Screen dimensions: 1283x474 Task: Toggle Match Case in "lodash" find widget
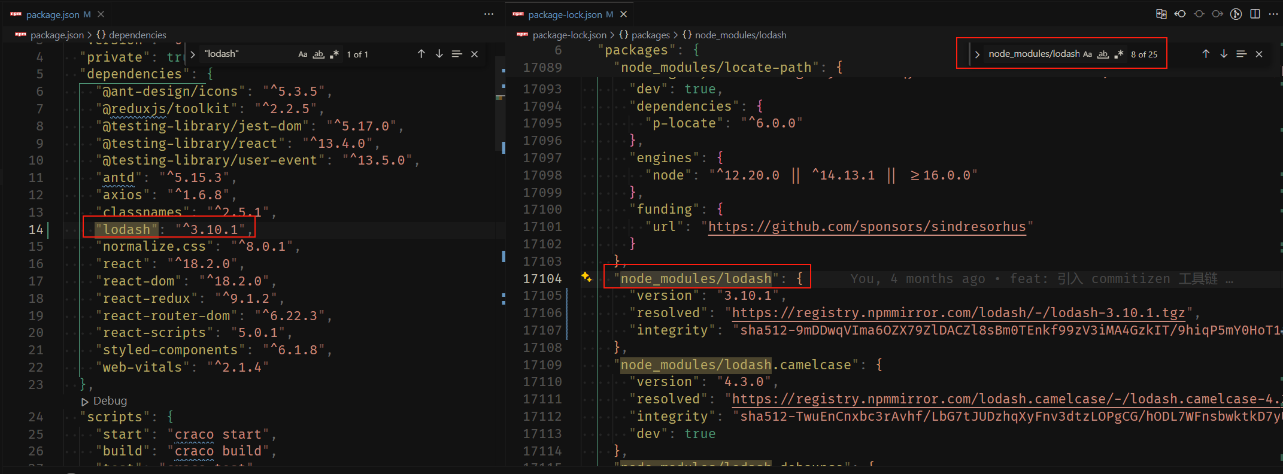(303, 54)
